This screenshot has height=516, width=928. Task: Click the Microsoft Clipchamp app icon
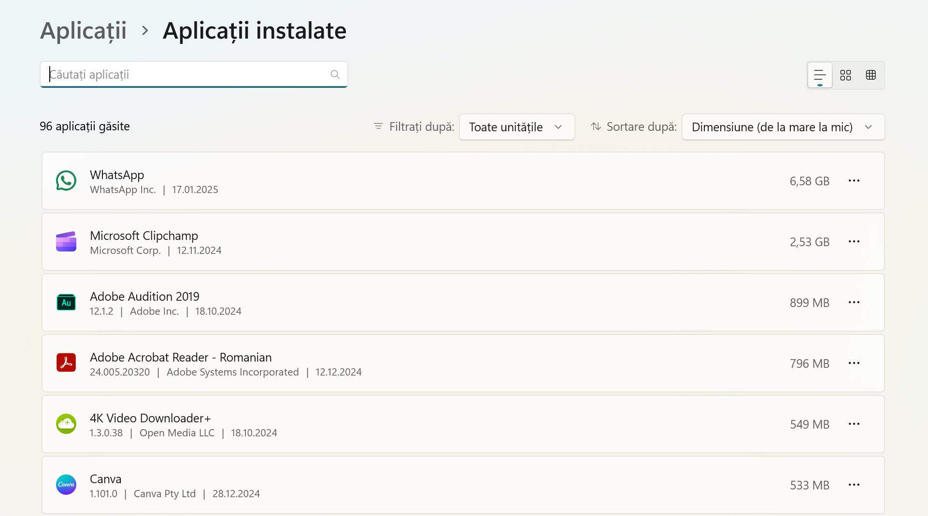[66, 241]
